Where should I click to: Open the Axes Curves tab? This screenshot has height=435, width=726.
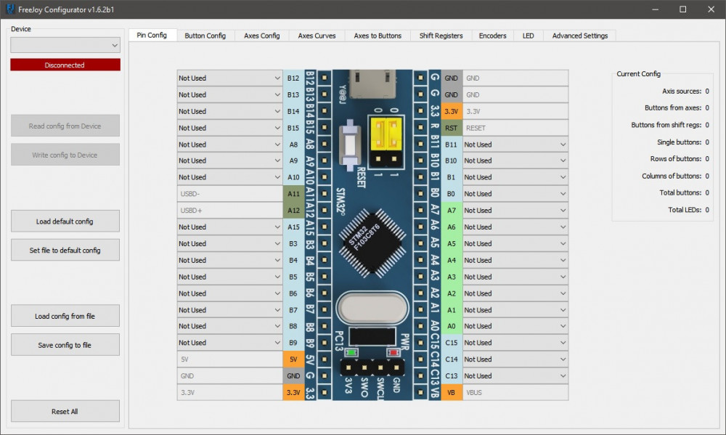coord(317,36)
